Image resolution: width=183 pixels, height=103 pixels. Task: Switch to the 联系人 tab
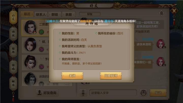(41, 14)
